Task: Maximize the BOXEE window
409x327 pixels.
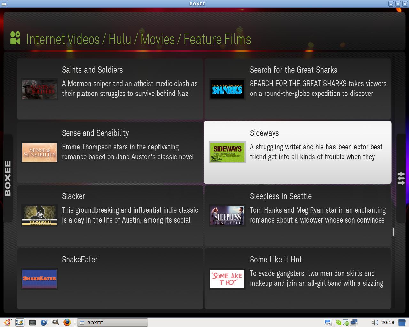Action: (x=398, y=4)
